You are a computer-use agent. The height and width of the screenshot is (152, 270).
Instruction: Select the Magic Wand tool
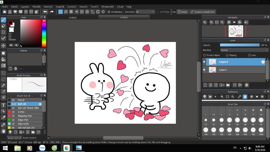(x=3, y=85)
